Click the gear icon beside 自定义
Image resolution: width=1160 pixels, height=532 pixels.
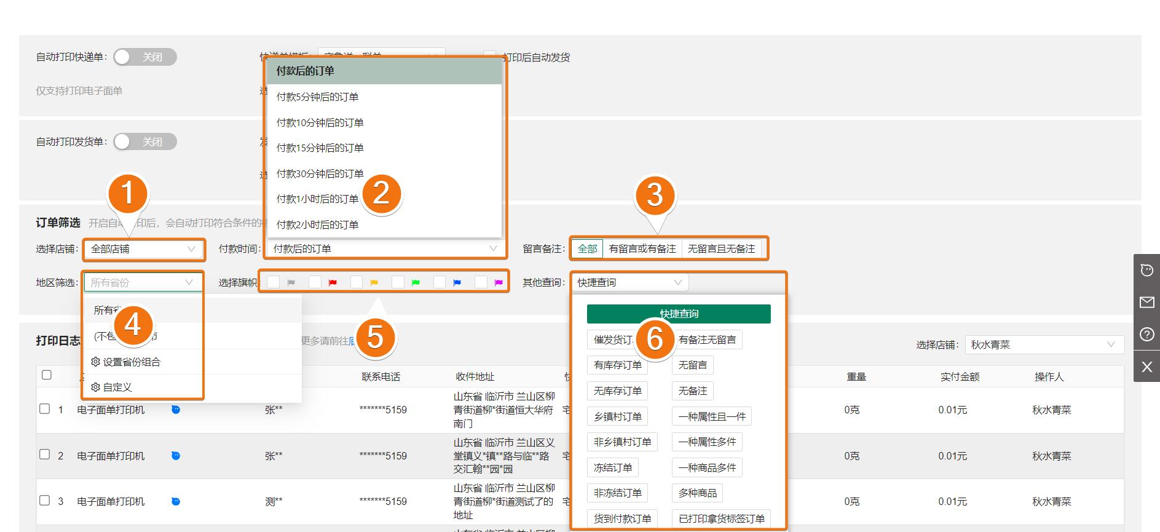pyautogui.click(x=95, y=387)
